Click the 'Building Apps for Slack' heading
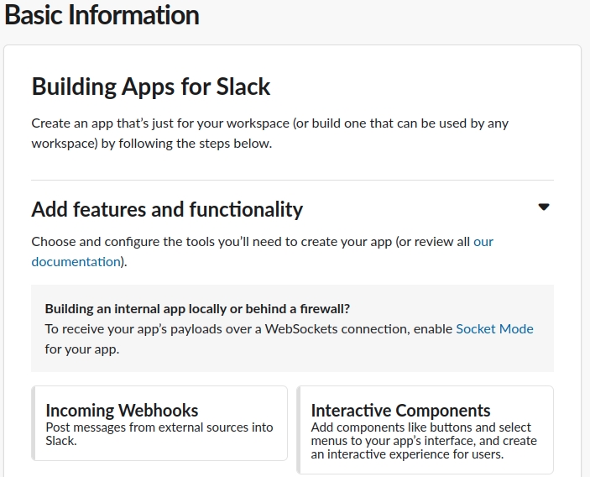Screen dimensions: 590x477 (151, 86)
